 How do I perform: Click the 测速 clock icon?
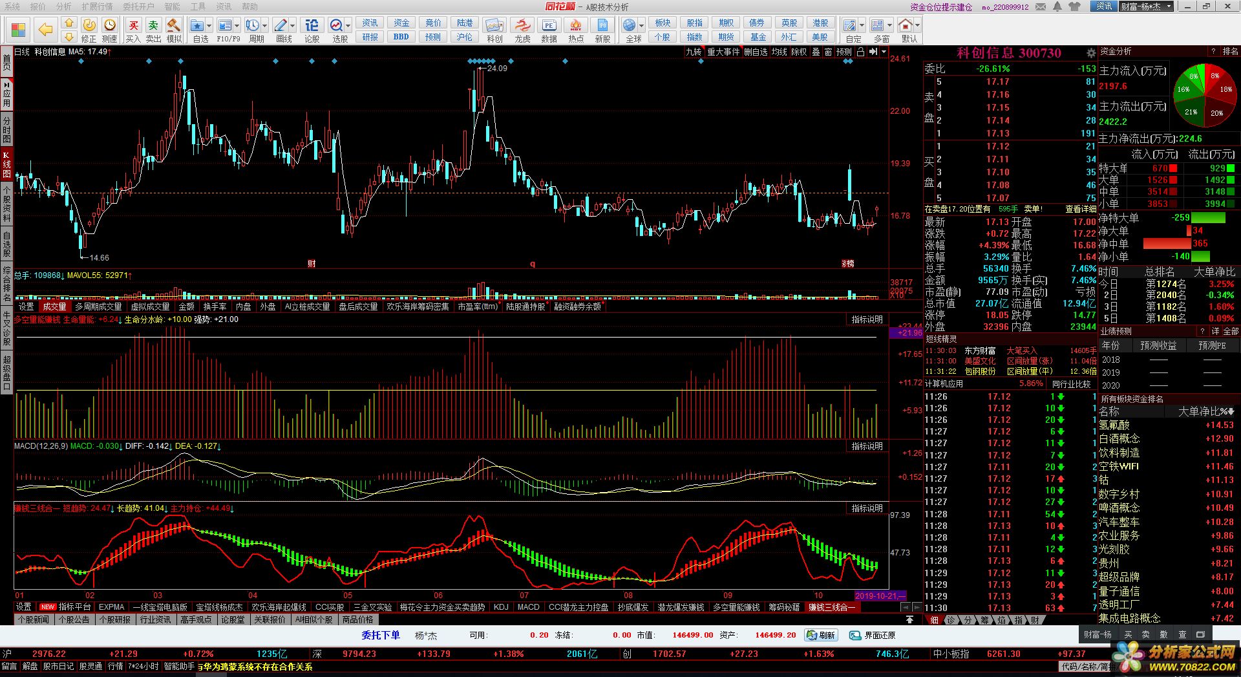point(110,25)
